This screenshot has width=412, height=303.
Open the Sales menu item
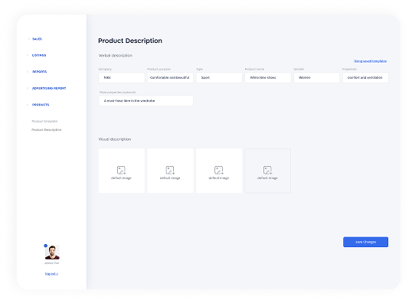pos(37,39)
